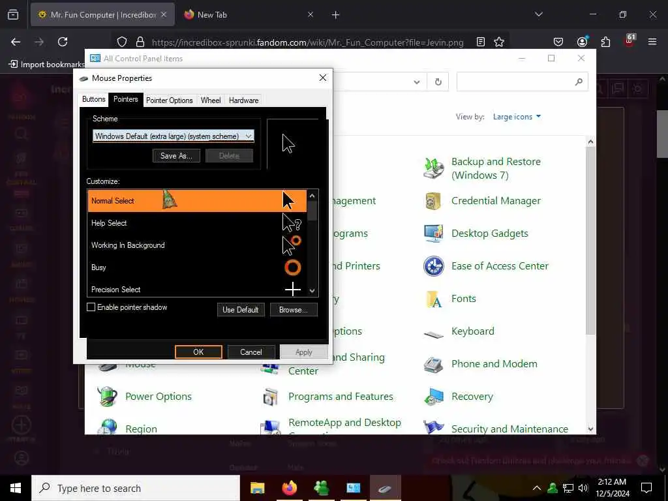Open the Keyboard icon
Viewport: 668px width, 501px height.
tap(433, 335)
